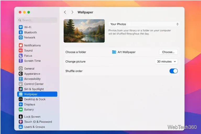Click the Network globe icon

(21, 37)
